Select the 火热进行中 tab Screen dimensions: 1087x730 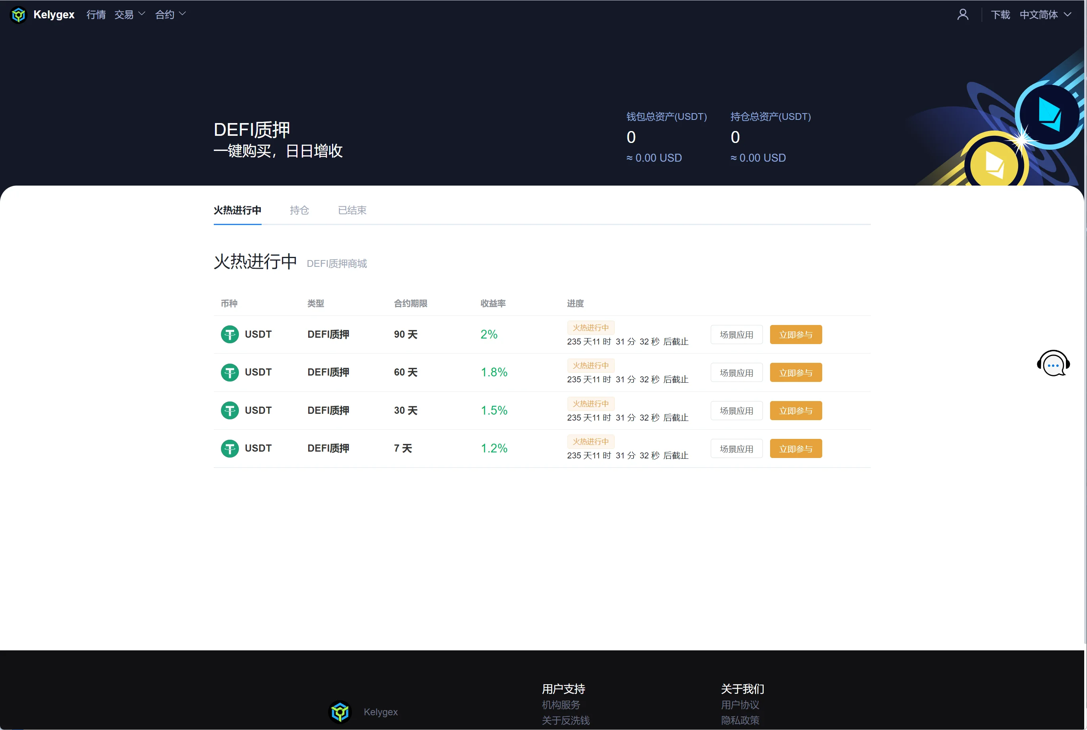[237, 210]
